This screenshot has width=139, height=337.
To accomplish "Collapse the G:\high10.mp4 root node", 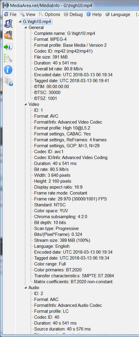I will coord(20,22).
